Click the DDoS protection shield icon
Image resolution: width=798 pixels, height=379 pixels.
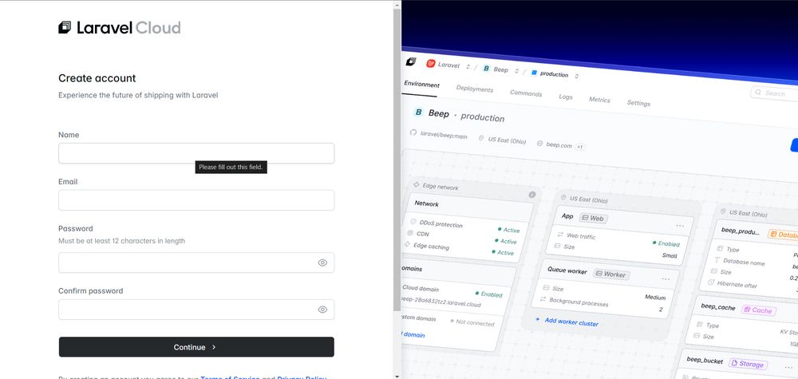(413, 222)
